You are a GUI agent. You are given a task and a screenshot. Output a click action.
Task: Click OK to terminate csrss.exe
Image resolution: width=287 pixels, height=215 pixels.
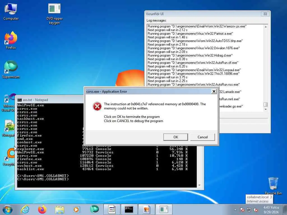(x=175, y=137)
